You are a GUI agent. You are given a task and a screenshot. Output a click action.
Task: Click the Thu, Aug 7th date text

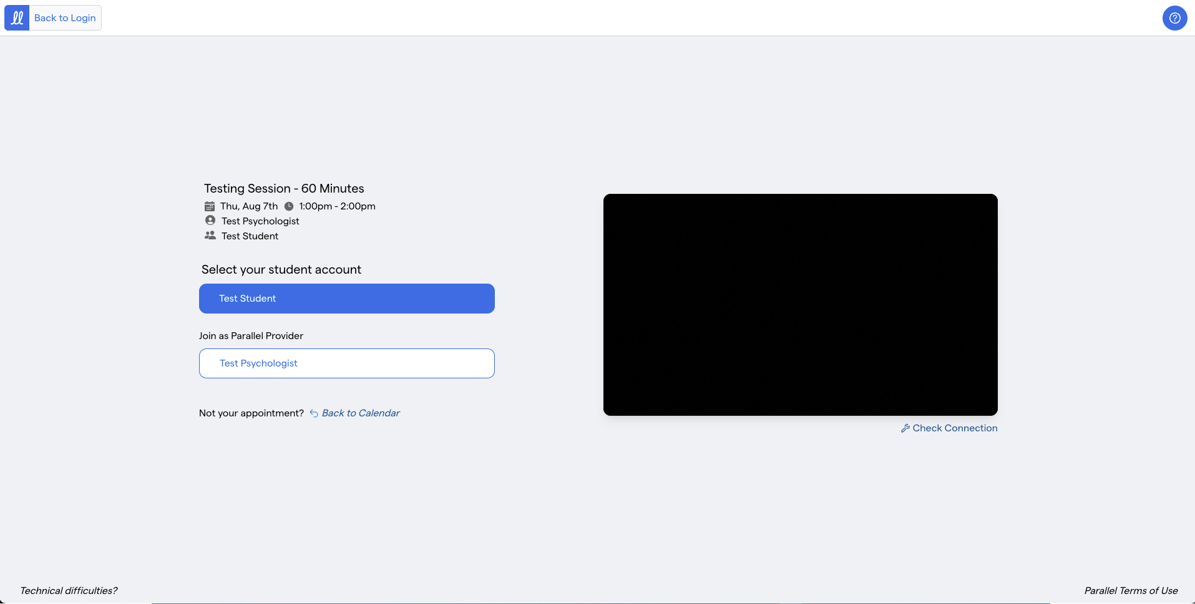click(x=249, y=206)
